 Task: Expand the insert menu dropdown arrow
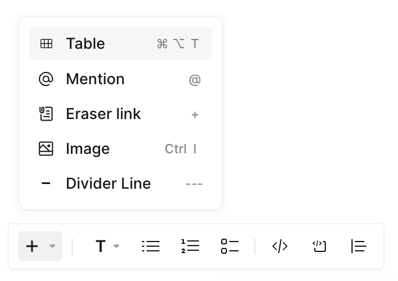tap(52, 246)
